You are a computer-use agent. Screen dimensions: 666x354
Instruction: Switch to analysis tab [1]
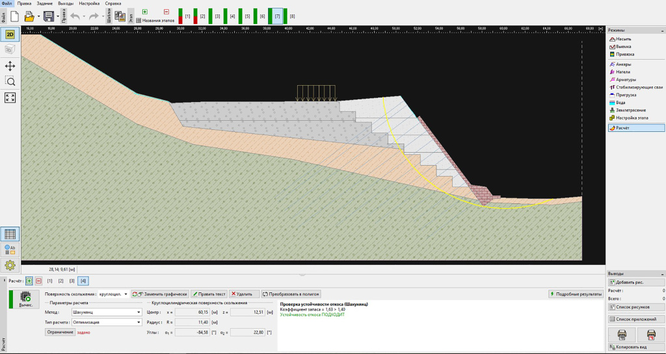(49, 281)
